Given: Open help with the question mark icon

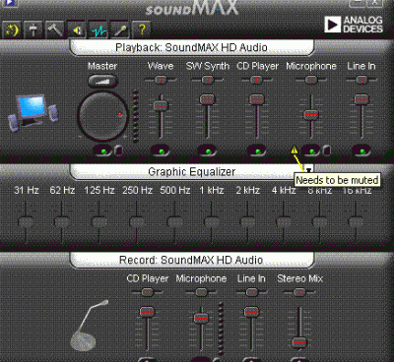Looking at the screenshot, I should (142, 30).
